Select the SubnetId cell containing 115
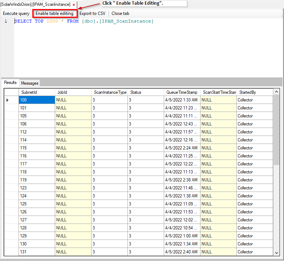This screenshot has height=261, width=284. point(37,148)
